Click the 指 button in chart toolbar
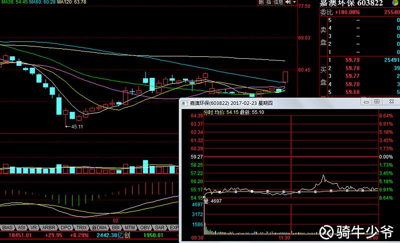 click(x=268, y=2)
